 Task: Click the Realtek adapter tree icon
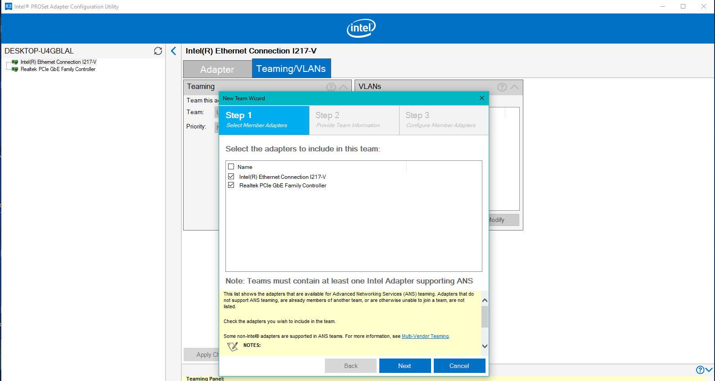pos(15,69)
